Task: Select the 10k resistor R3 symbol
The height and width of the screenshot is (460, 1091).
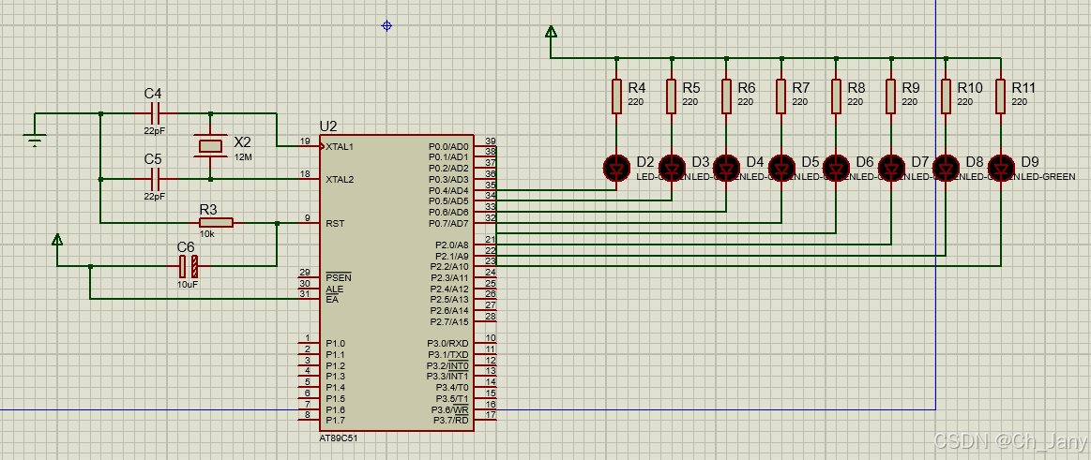Action: coord(216,222)
